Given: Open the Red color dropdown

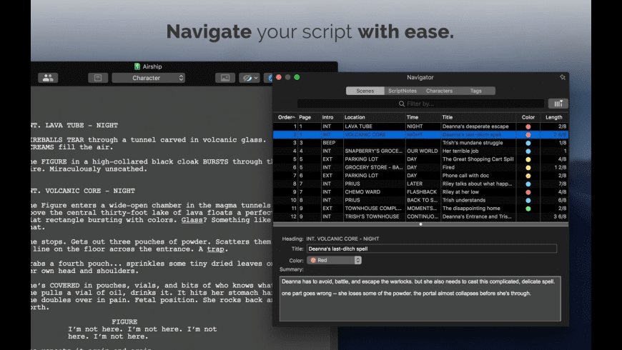Looking at the screenshot, I should (x=334, y=261).
